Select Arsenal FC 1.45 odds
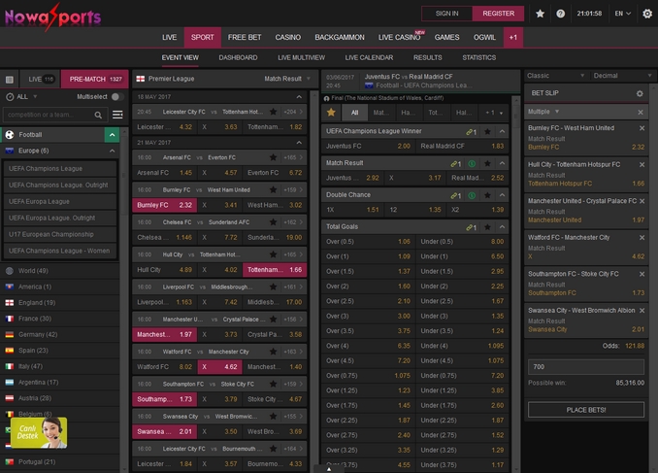 164,173
